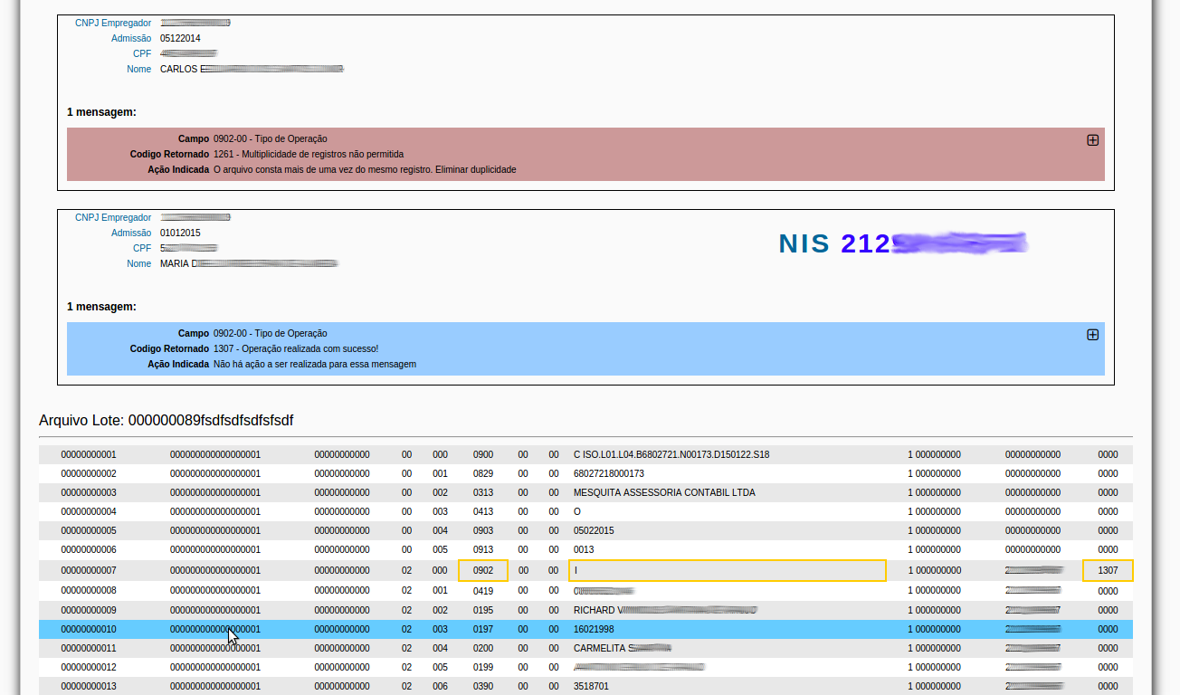The width and height of the screenshot is (1180, 695).
Task: Click the NIS 212 heading
Action: tap(833, 243)
